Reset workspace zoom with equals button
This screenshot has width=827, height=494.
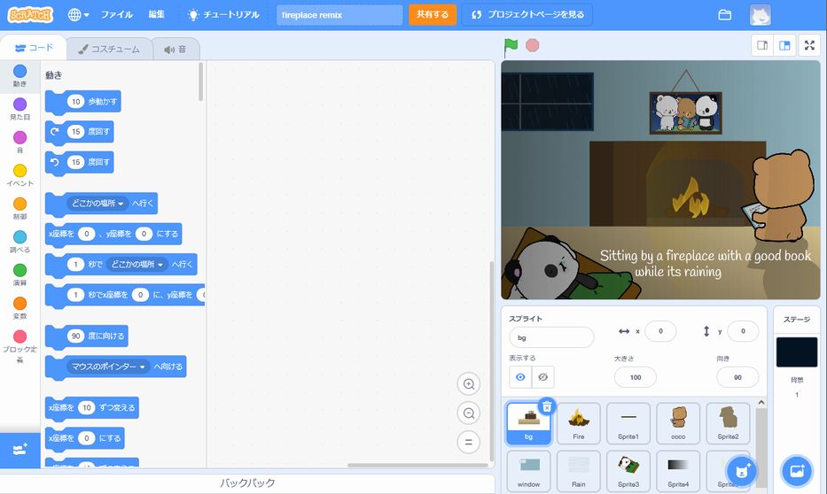click(x=468, y=443)
